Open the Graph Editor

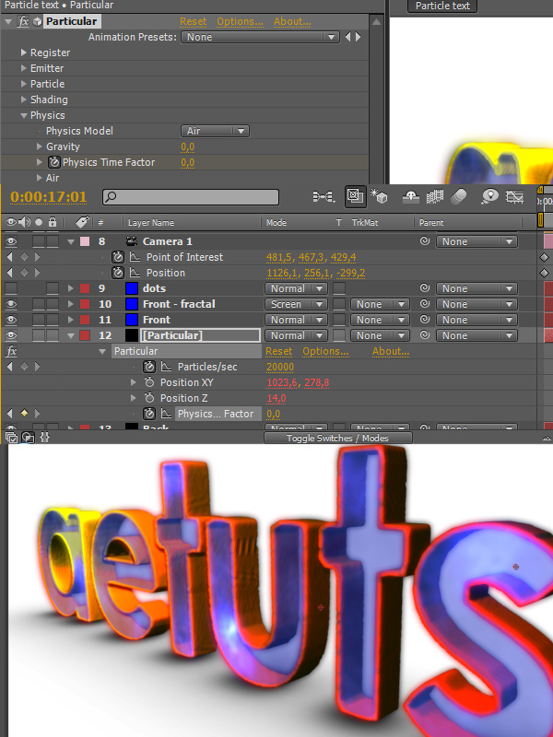point(515,196)
